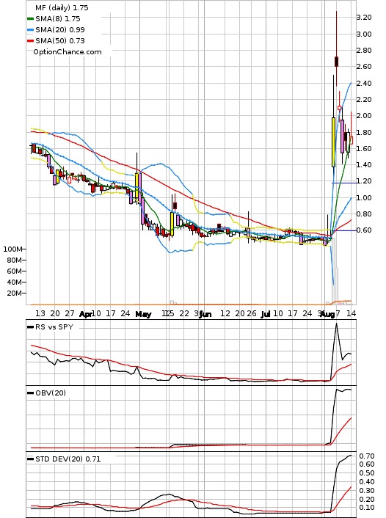Click the 1.00 price axis label

pos(364,198)
